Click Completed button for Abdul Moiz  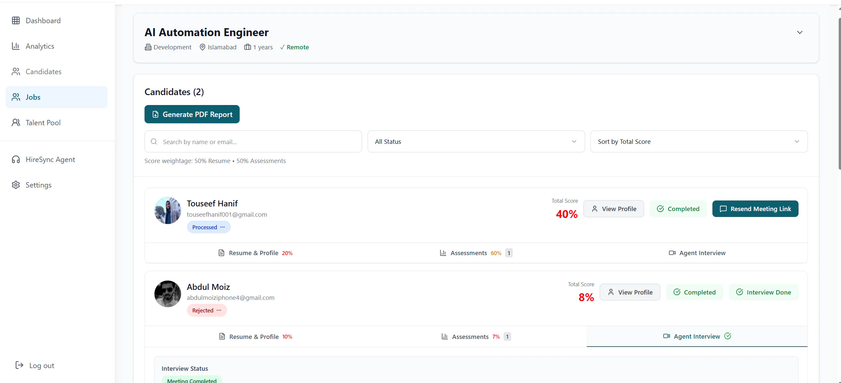click(694, 292)
